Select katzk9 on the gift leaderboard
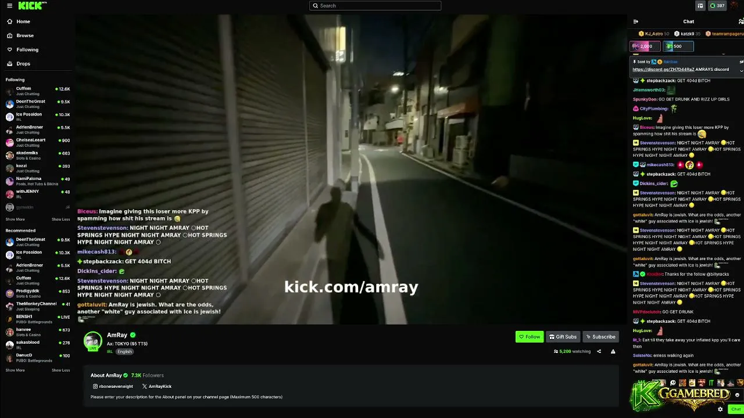The width and height of the screenshot is (744, 418). point(688,34)
